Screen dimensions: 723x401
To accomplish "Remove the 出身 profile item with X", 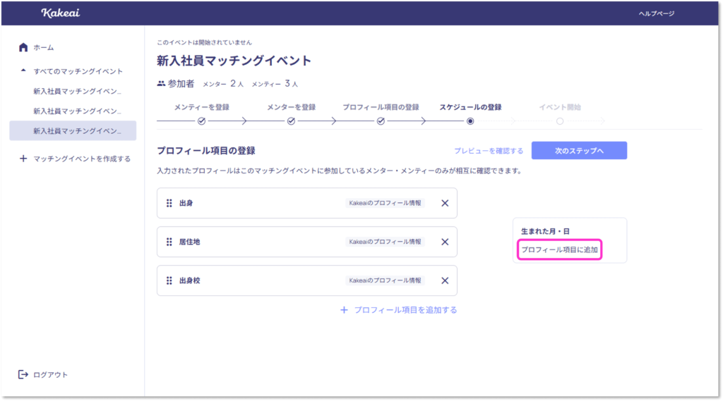I will tap(445, 203).
